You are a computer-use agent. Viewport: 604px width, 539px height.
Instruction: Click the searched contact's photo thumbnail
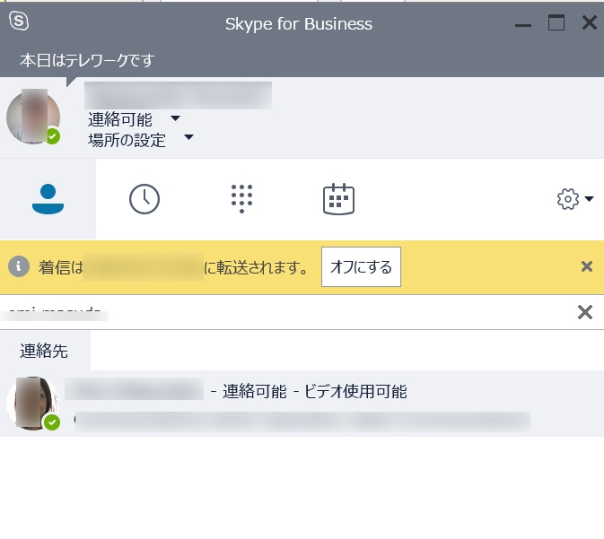33,403
